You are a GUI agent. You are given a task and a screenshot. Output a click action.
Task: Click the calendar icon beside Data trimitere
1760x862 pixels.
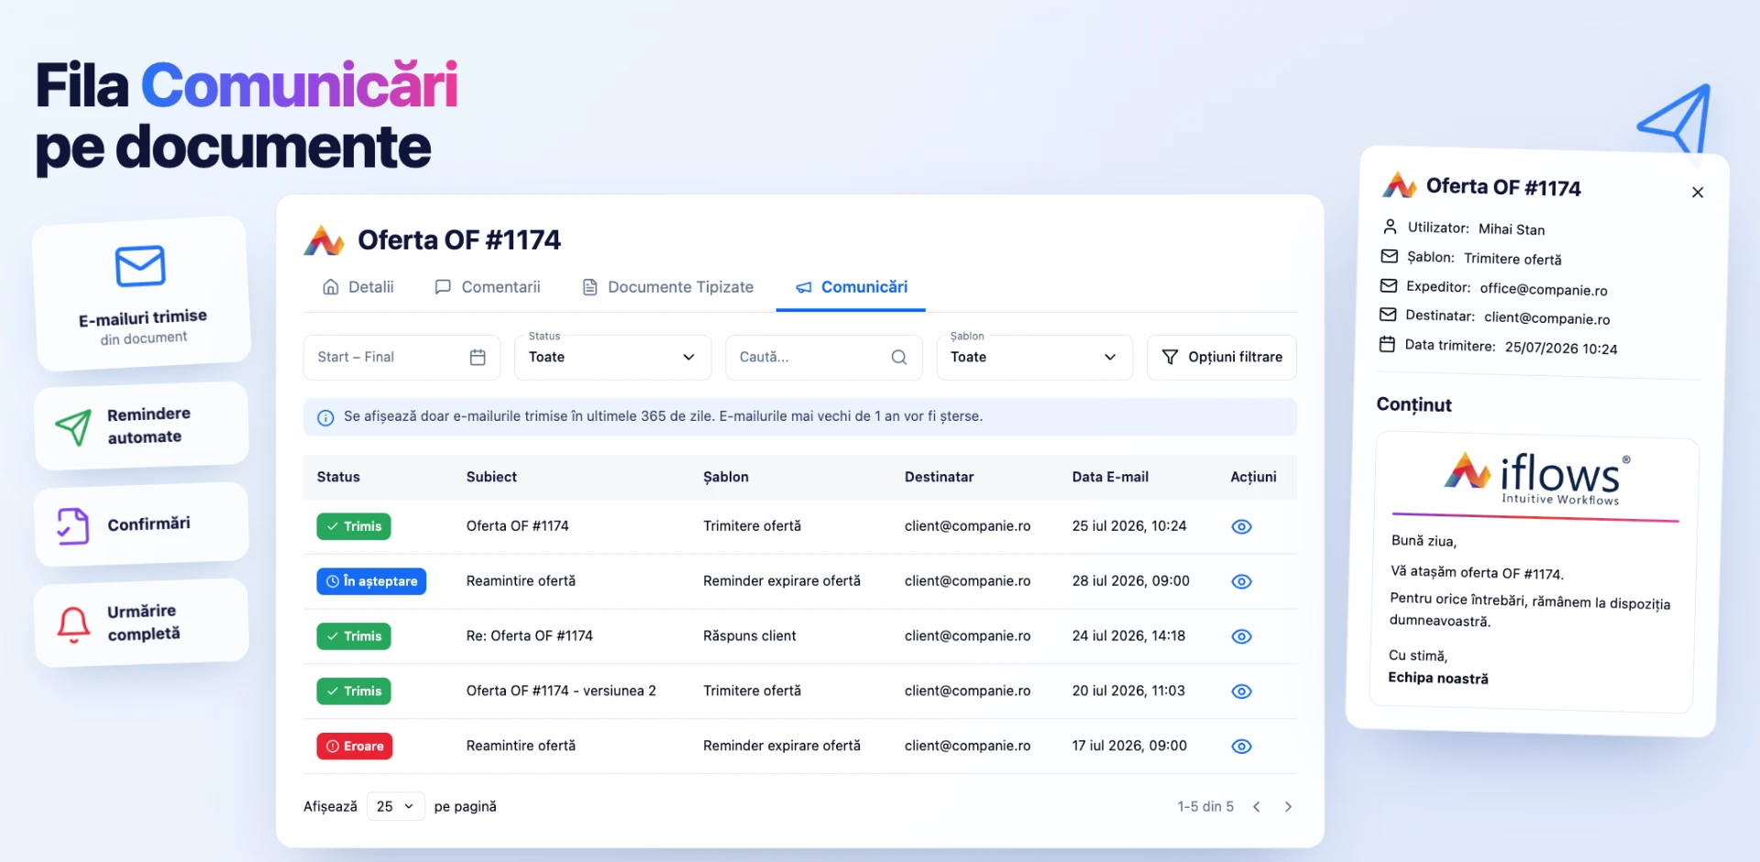[1387, 344]
